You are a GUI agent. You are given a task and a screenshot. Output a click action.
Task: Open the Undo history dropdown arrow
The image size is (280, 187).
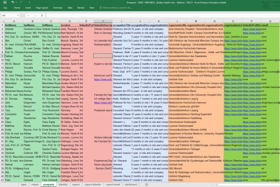tap(16, 2)
